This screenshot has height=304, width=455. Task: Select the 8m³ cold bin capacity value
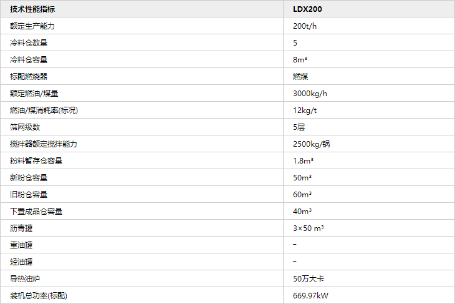point(300,59)
